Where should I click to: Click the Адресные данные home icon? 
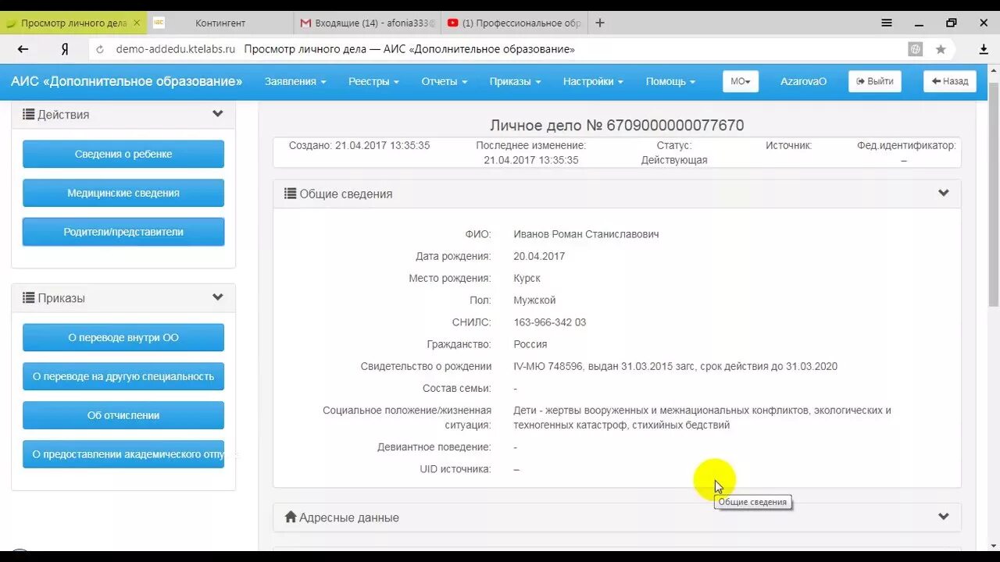click(291, 517)
